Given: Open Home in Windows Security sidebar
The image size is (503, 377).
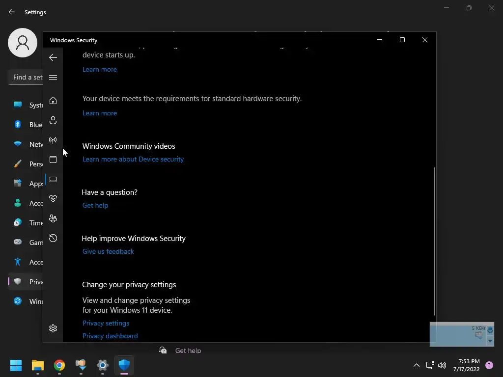Looking at the screenshot, I should [53, 101].
